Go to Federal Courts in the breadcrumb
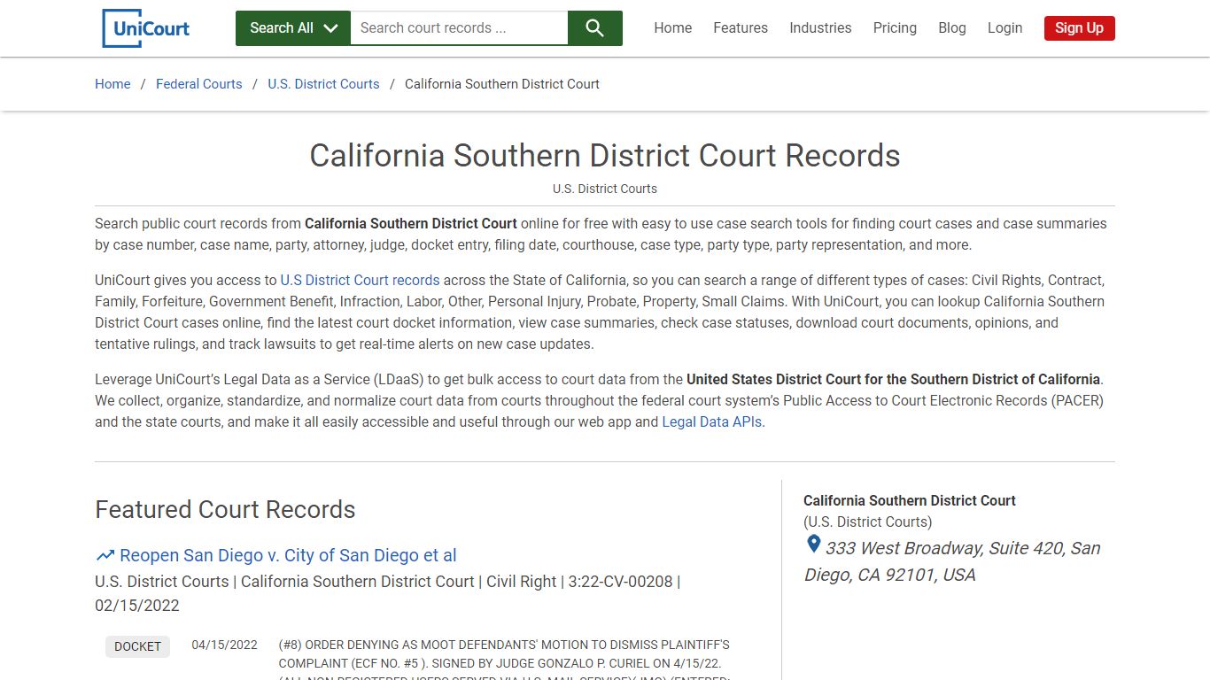Screen dimensions: 1210x680 point(199,84)
